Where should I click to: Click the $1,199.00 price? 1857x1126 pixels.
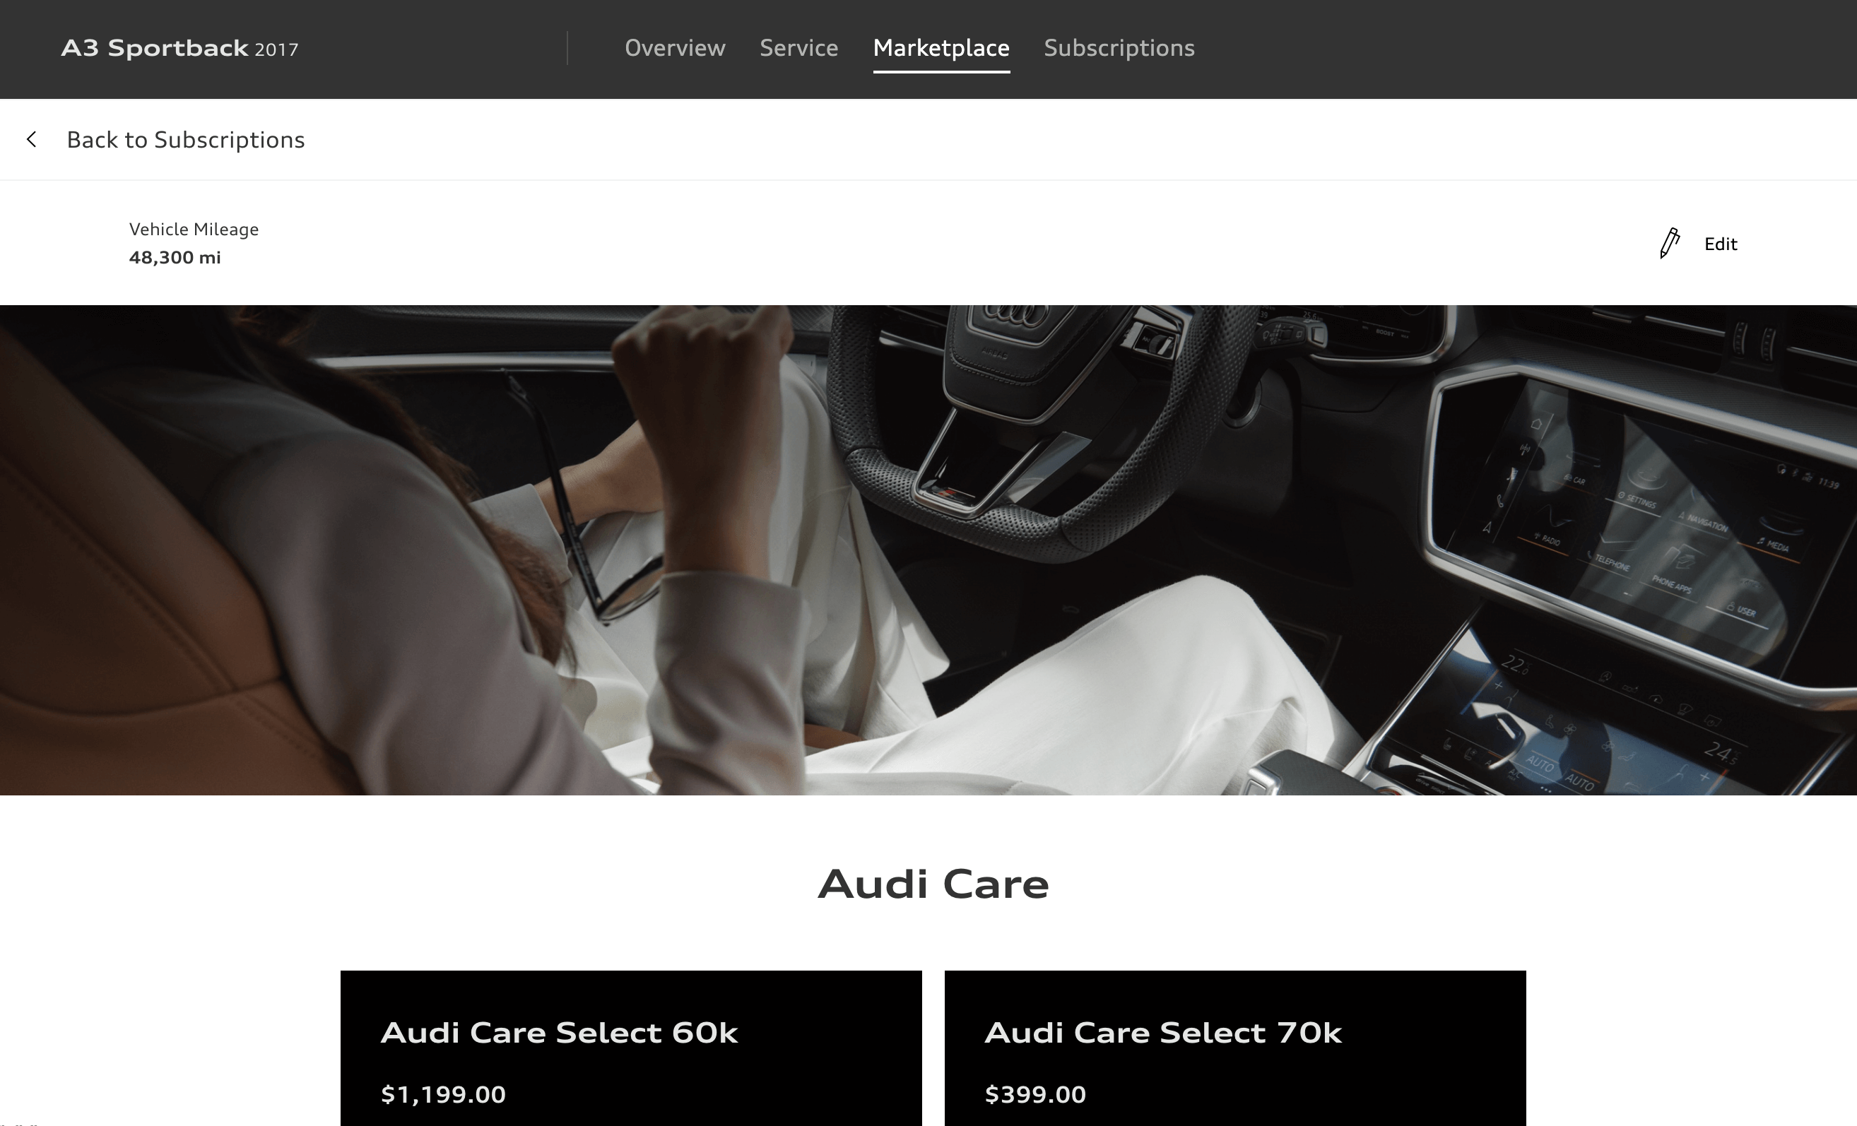pos(443,1094)
